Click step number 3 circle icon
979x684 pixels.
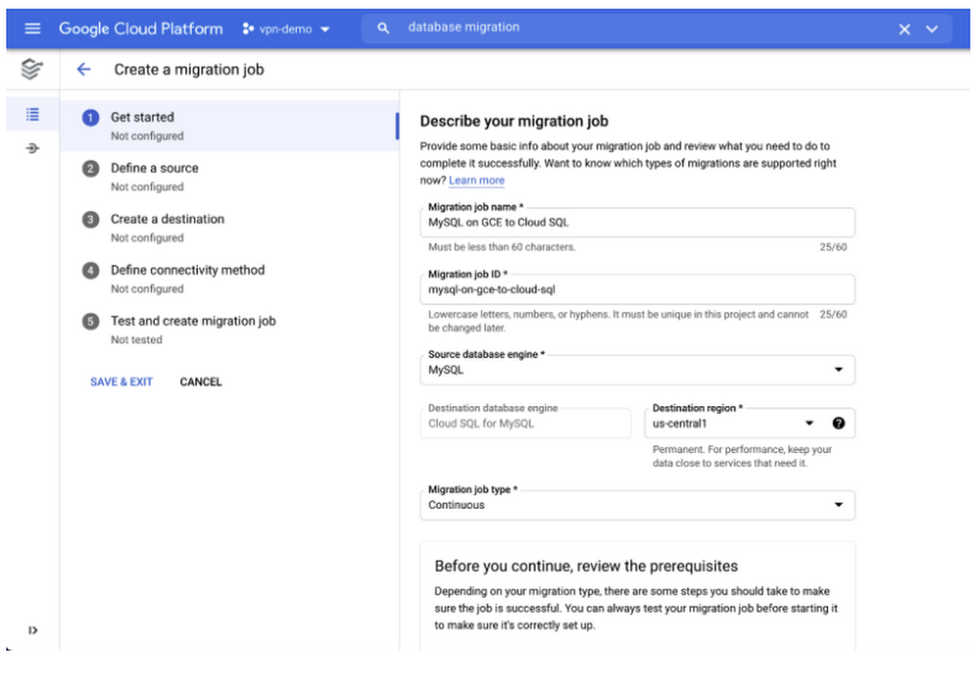90,219
